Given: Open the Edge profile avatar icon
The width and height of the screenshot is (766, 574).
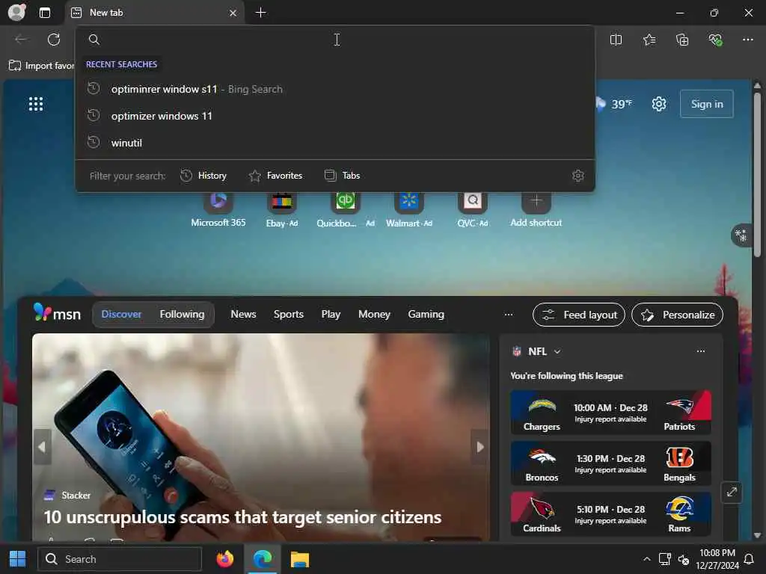Looking at the screenshot, I should pyautogui.click(x=16, y=12).
